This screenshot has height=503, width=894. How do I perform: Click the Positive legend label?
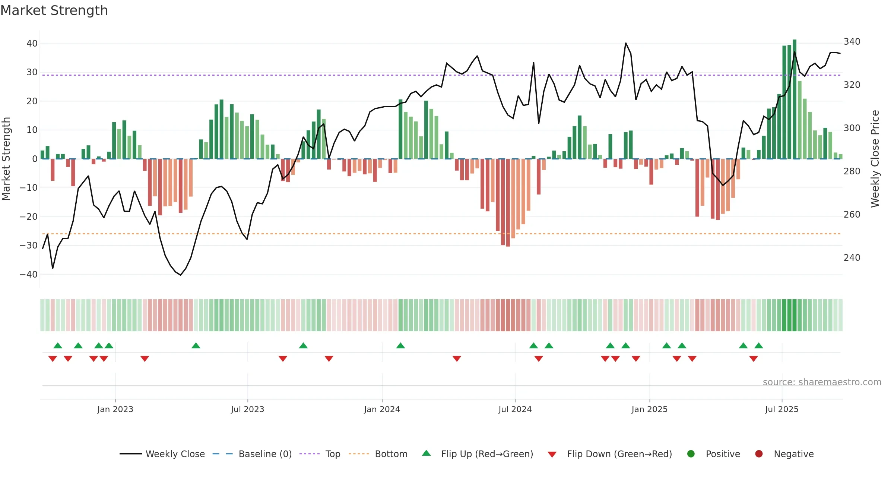tap(723, 454)
